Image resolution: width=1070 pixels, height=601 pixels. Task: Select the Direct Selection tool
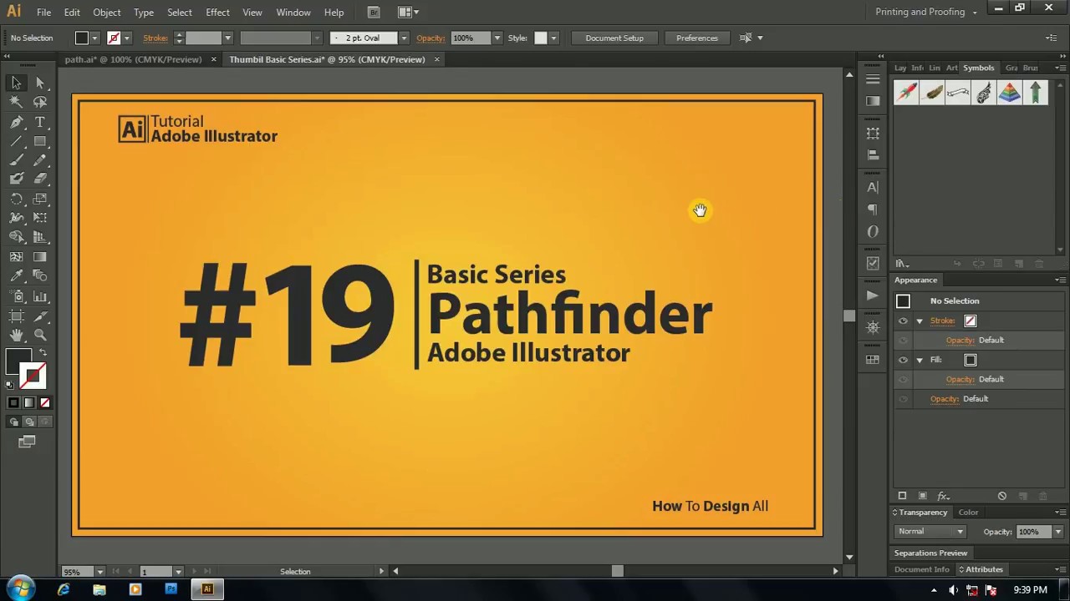(40, 83)
